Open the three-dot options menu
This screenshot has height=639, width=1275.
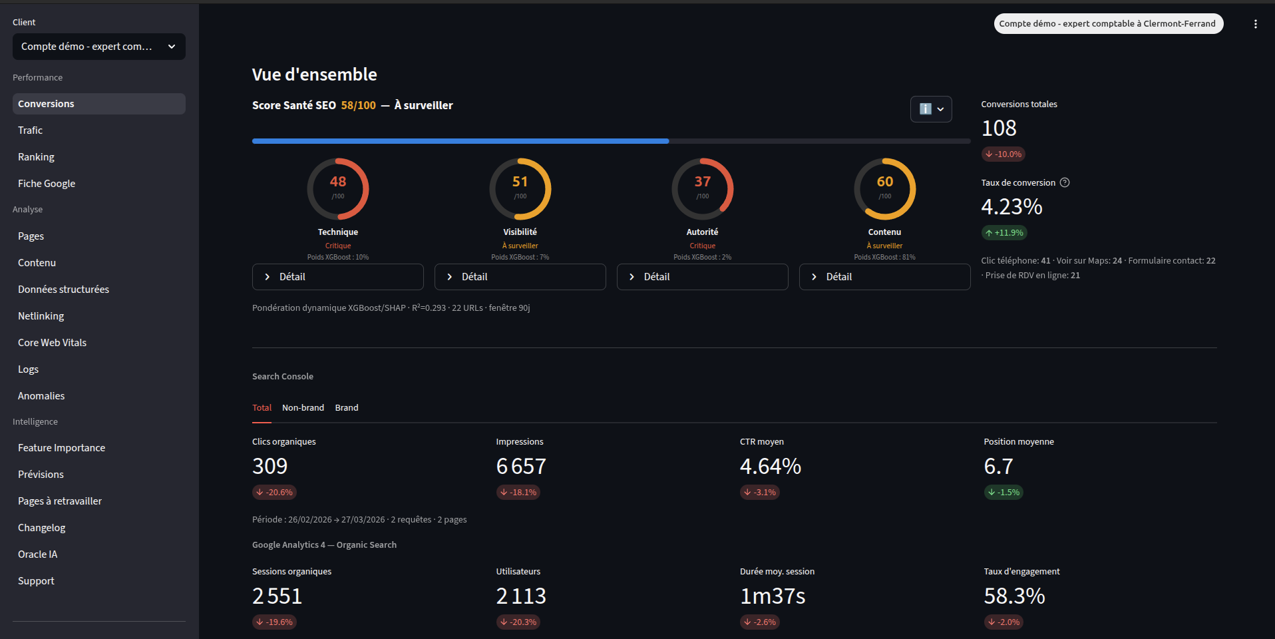(1255, 23)
